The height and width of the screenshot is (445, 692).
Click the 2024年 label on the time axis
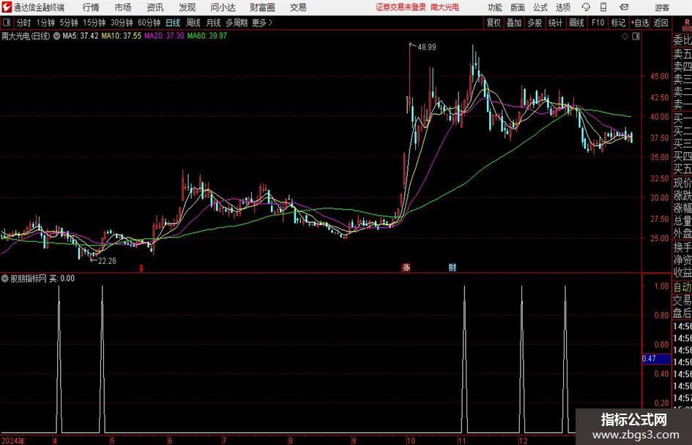coord(13,441)
